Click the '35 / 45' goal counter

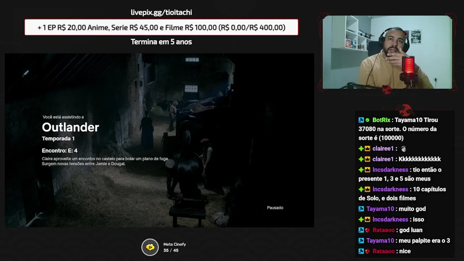click(x=171, y=250)
